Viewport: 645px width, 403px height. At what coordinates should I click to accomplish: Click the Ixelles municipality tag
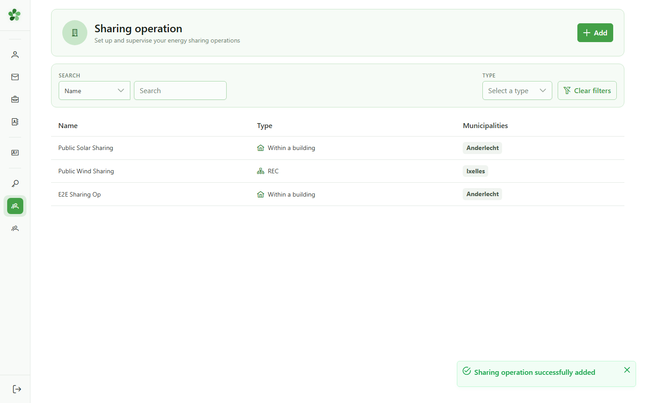tap(475, 171)
